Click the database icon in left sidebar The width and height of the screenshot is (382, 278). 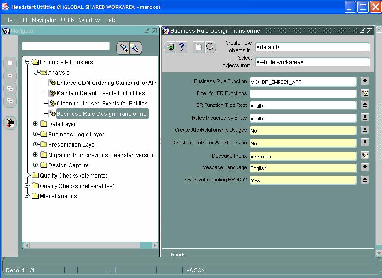(x=10, y=123)
